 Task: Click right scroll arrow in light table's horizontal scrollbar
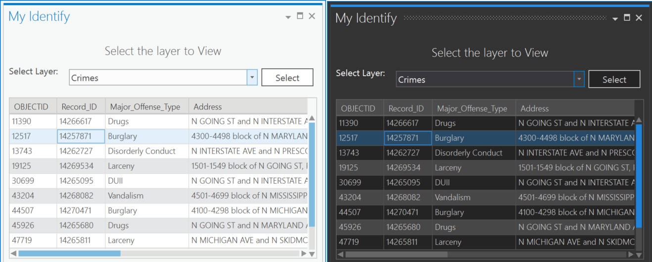click(303, 254)
